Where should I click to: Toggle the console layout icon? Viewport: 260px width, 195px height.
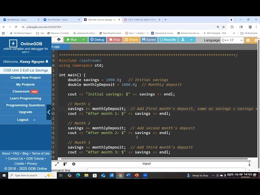pyautogui.click(x=65, y=164)
